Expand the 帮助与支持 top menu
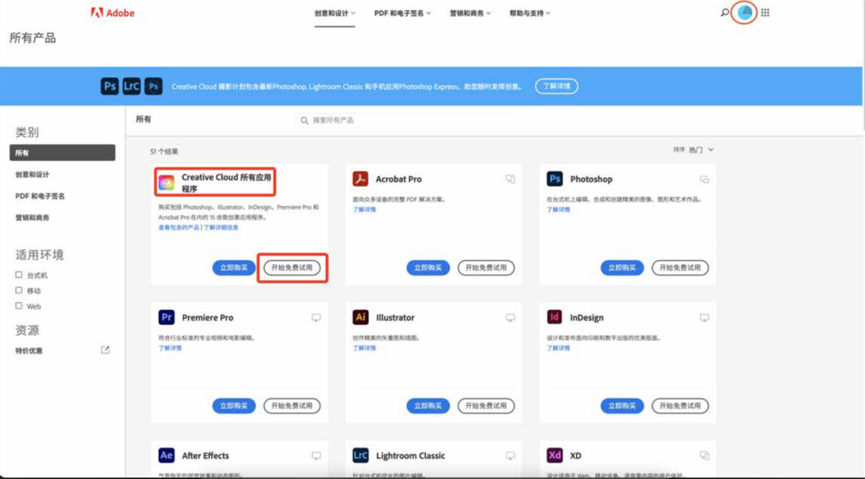Image resolution: width=865 pixels, height=479 pixels. (x=529, y=14)
